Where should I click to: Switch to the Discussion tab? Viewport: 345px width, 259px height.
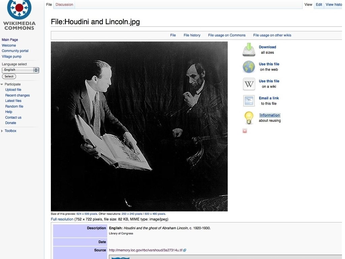click(x=64, y=4)
